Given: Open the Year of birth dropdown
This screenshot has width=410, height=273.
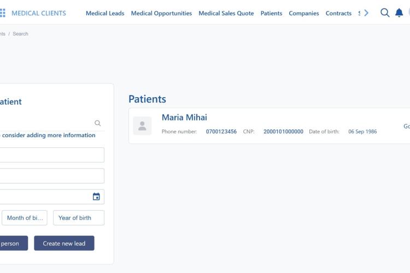Looking at the screenshot, I should [79, 218].
